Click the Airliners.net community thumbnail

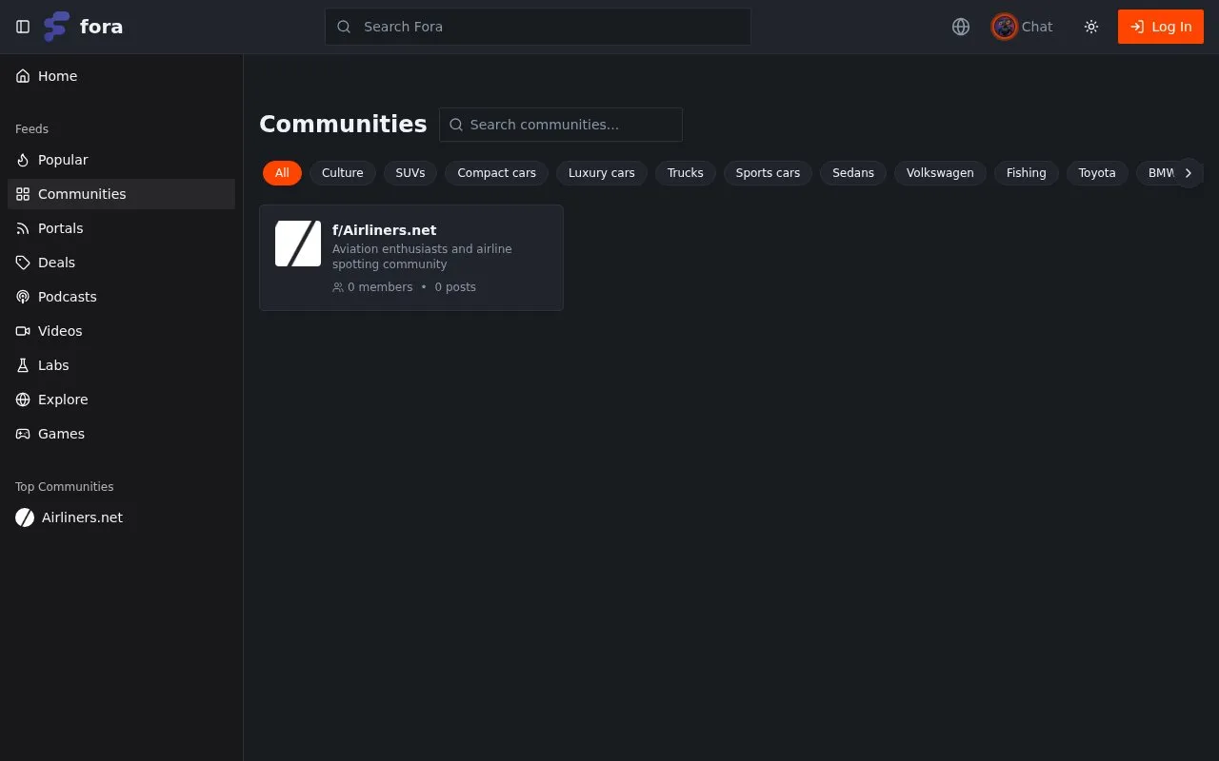298,244
